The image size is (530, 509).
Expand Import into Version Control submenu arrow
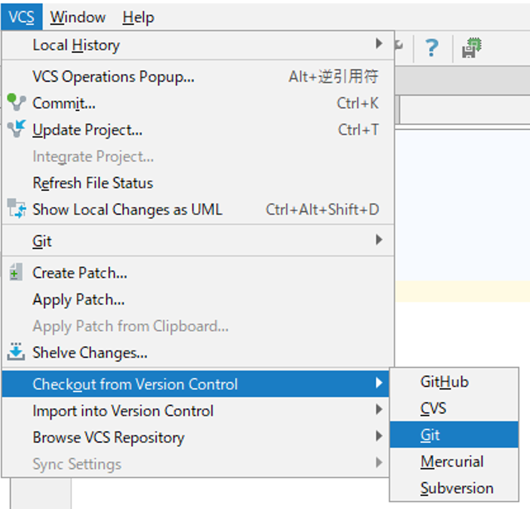click(x=379, y=409)
